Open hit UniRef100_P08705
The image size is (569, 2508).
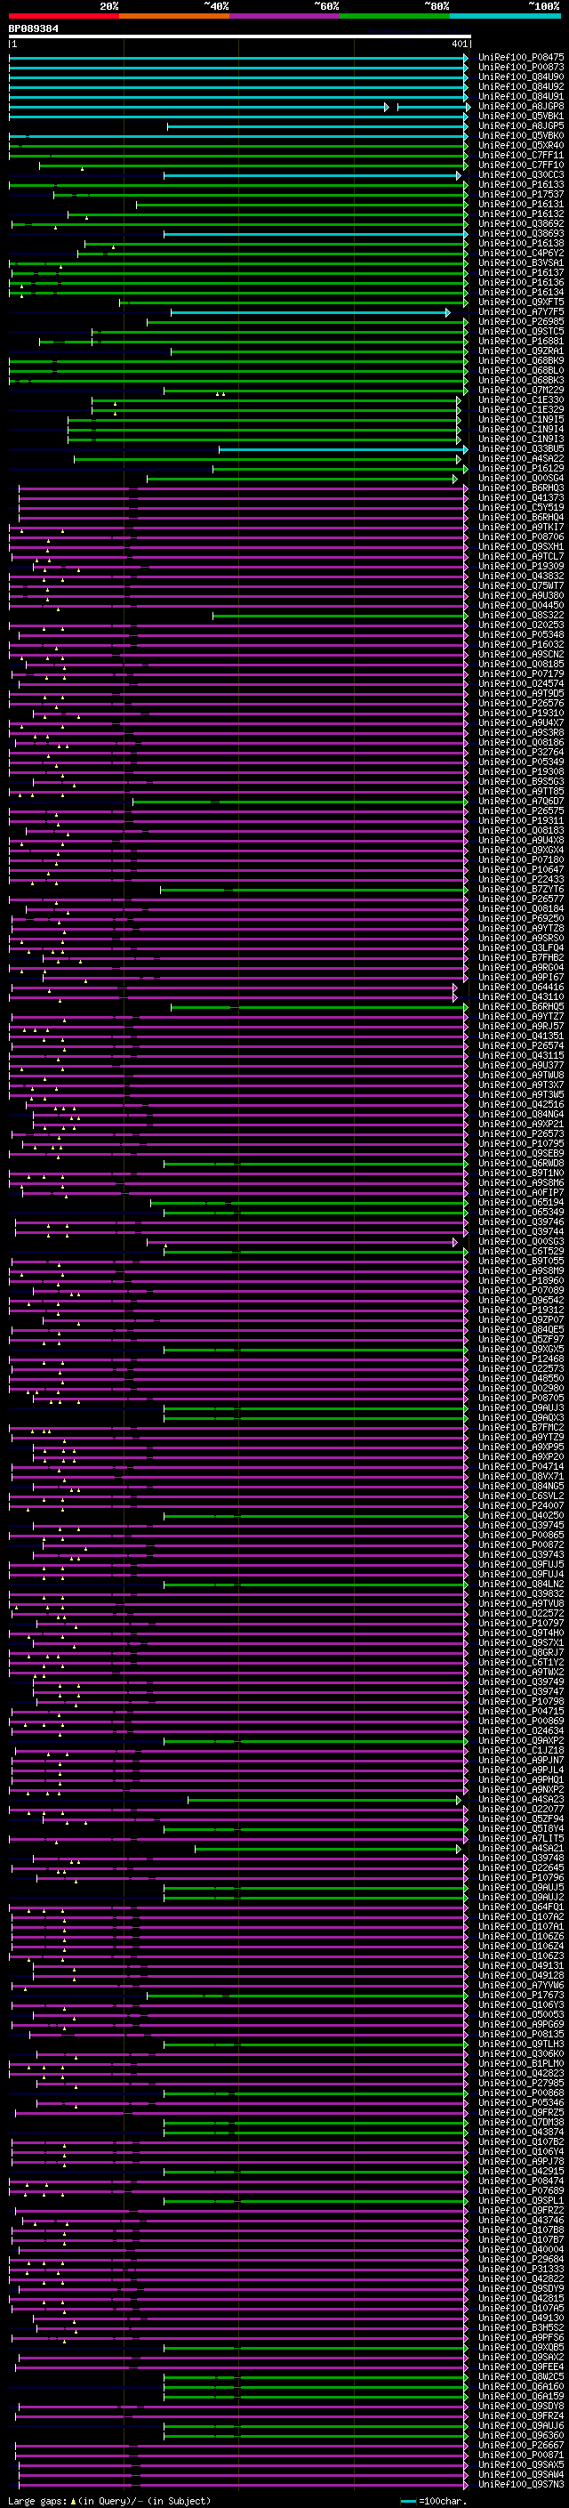click(521, 1398)
